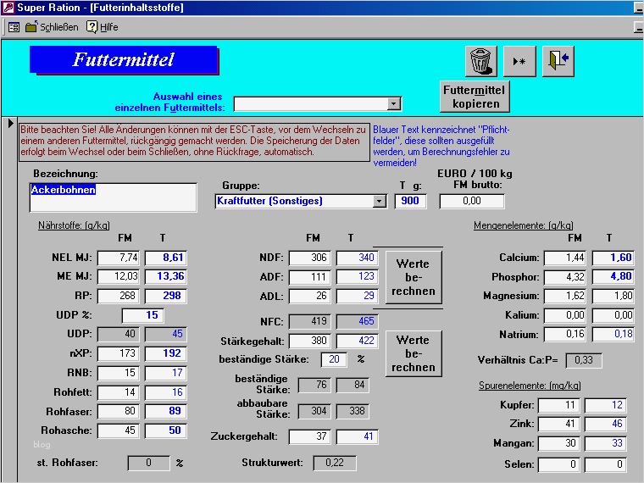644x483 pixels.
Task: Click the Kupfer FM field 11
Action: pos(559,405)
